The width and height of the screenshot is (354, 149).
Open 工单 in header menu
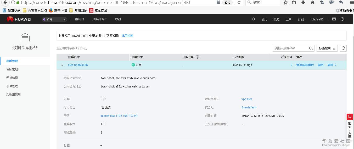[x=289, y=19]
